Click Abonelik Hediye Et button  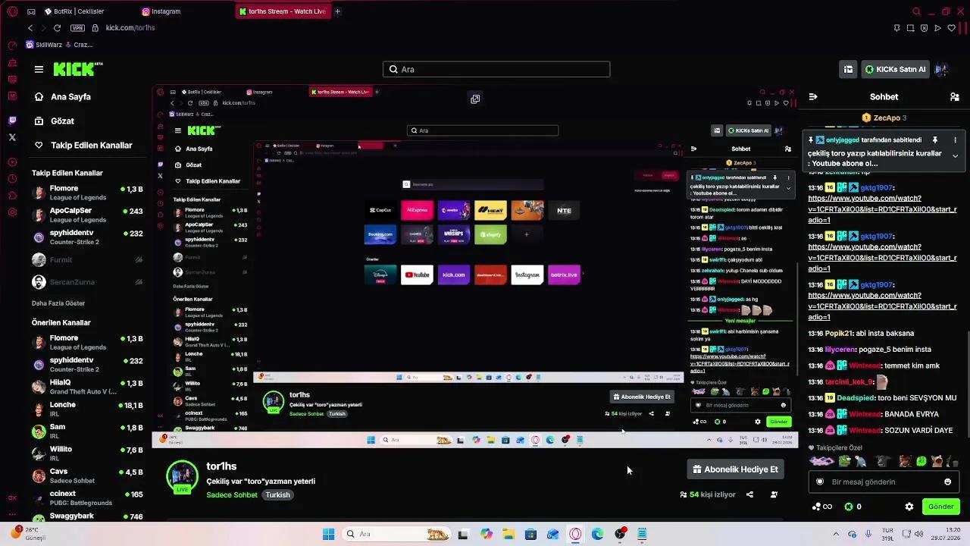735,469
